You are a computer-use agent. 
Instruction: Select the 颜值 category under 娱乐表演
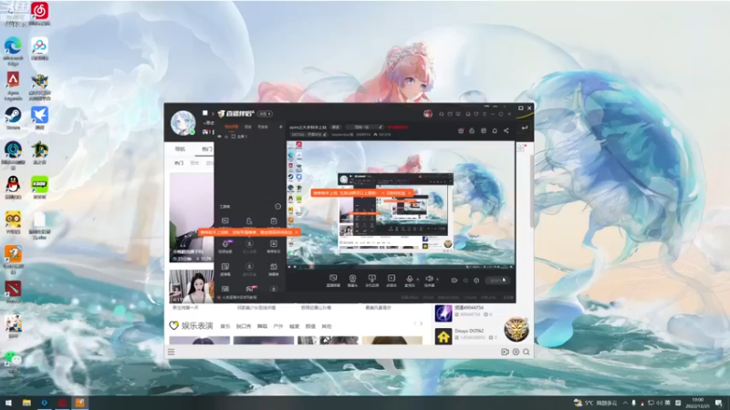(x=310, y=326)
